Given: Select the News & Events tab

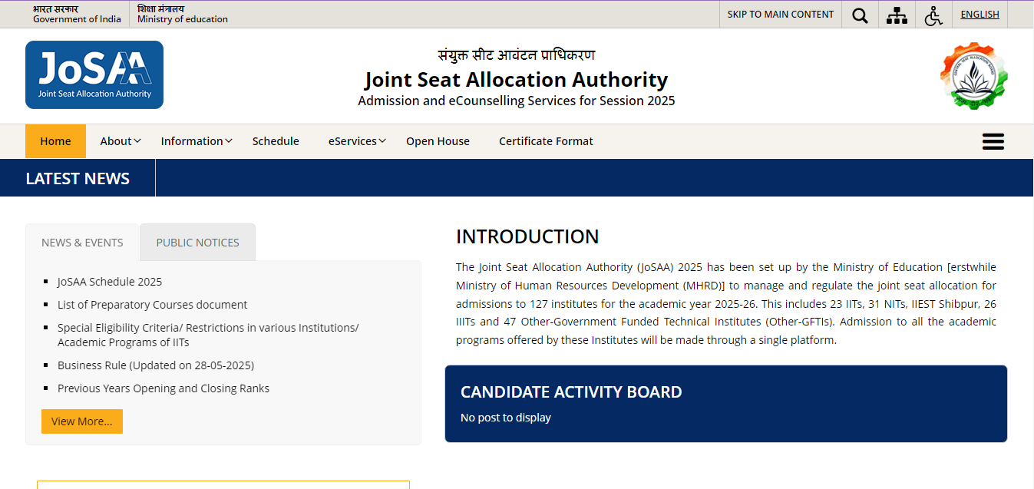Looking at the screenshot, I should [82, 243].
